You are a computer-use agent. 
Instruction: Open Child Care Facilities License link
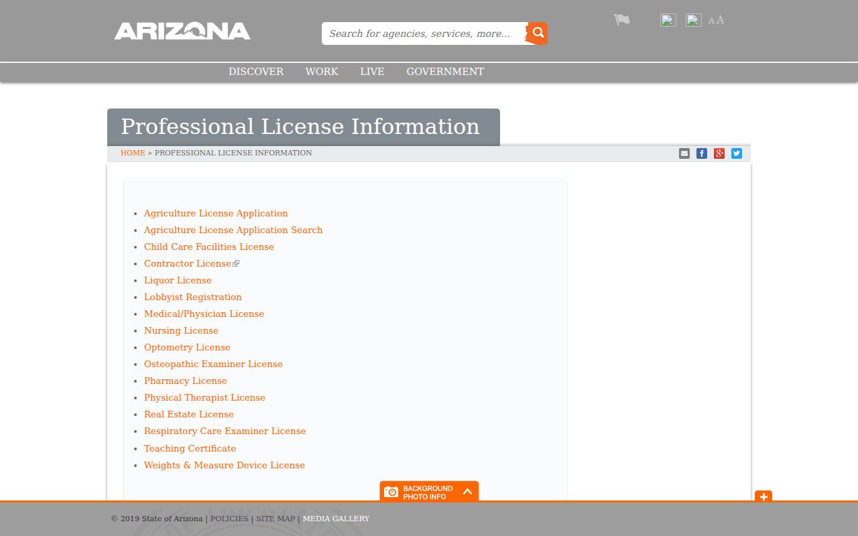[x=209, y=247]
